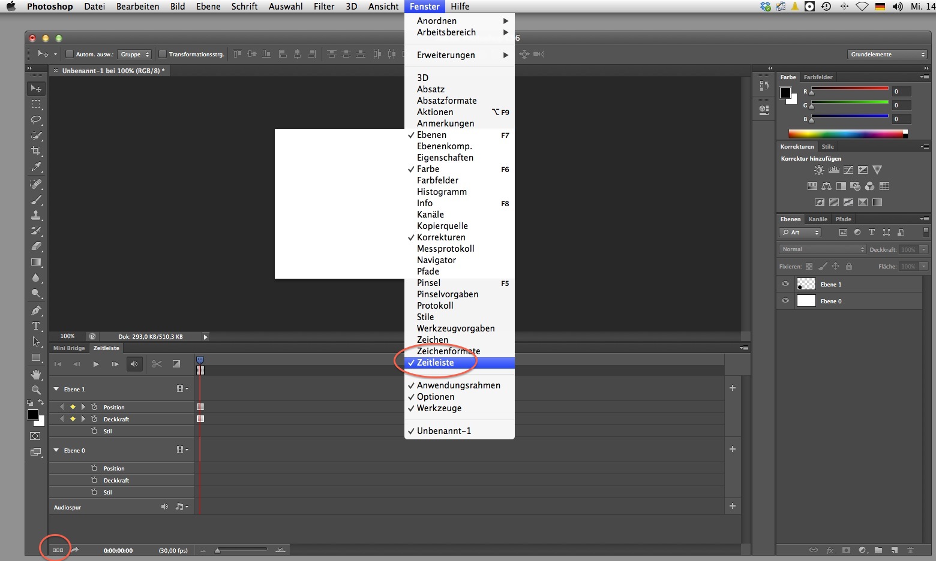Screen dimensions: 936x561
Task: Select the Rectangular Marquee tool
Action: 36,104
